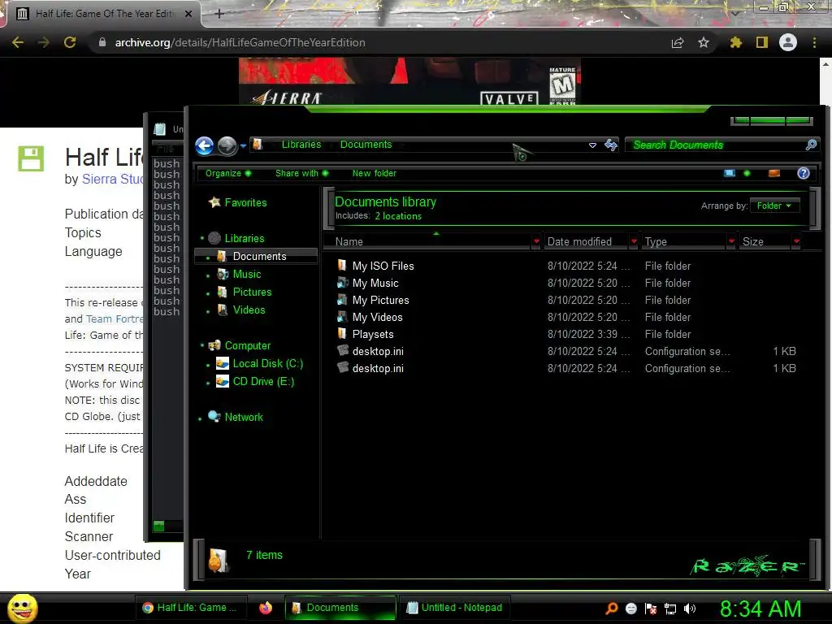Open the Share with menu
The width and height of the screenshot is (832, 624).
point(302,174)
